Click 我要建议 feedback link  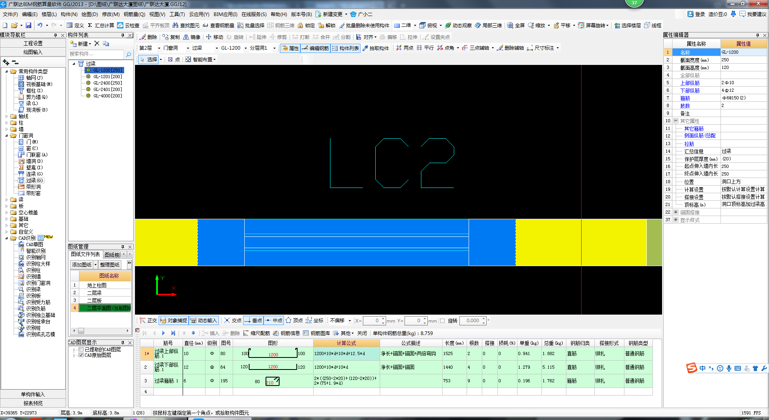pyautogui.click(x=753, y=14)
